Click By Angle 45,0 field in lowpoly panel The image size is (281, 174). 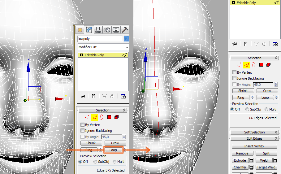pos(111,137)
